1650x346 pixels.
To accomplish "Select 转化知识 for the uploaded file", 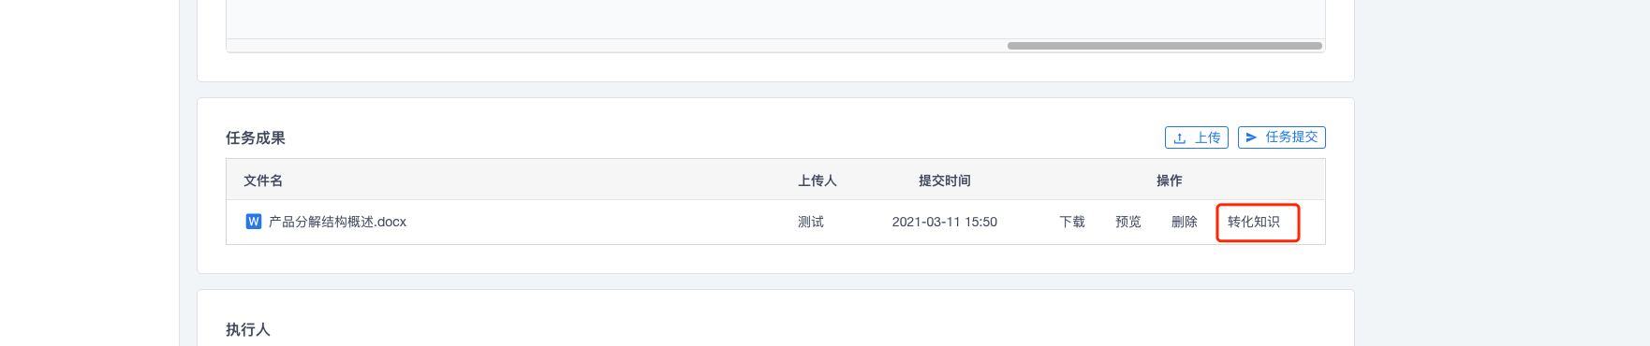I will tap(1254, 222).
